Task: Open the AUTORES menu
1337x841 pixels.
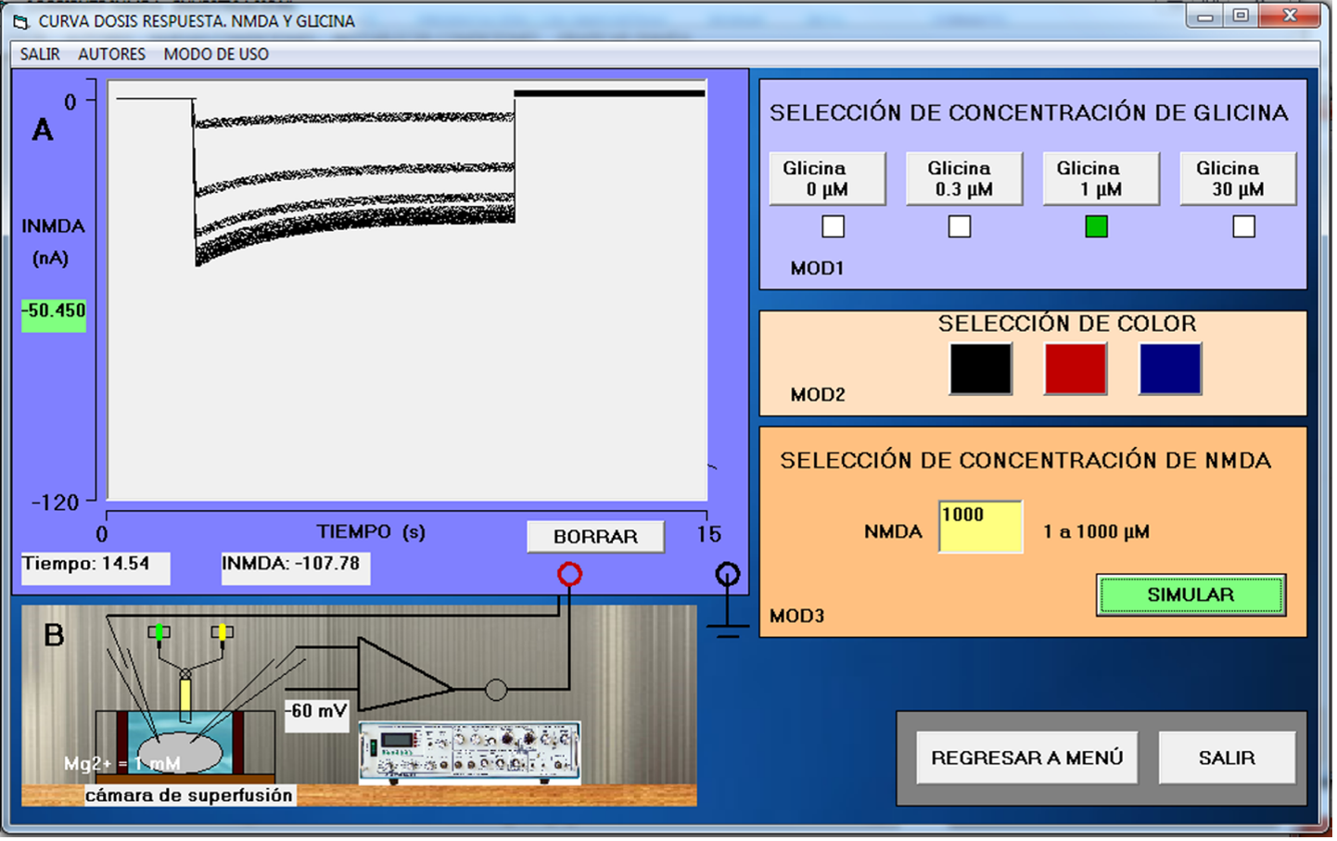Action: [111, 54]
